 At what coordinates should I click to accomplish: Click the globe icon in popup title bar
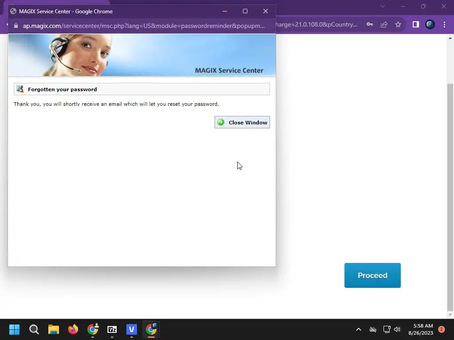(x=13, y=11)
